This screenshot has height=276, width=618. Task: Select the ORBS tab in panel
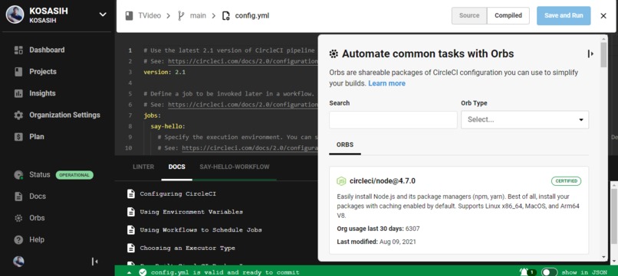tap(345, 144)
